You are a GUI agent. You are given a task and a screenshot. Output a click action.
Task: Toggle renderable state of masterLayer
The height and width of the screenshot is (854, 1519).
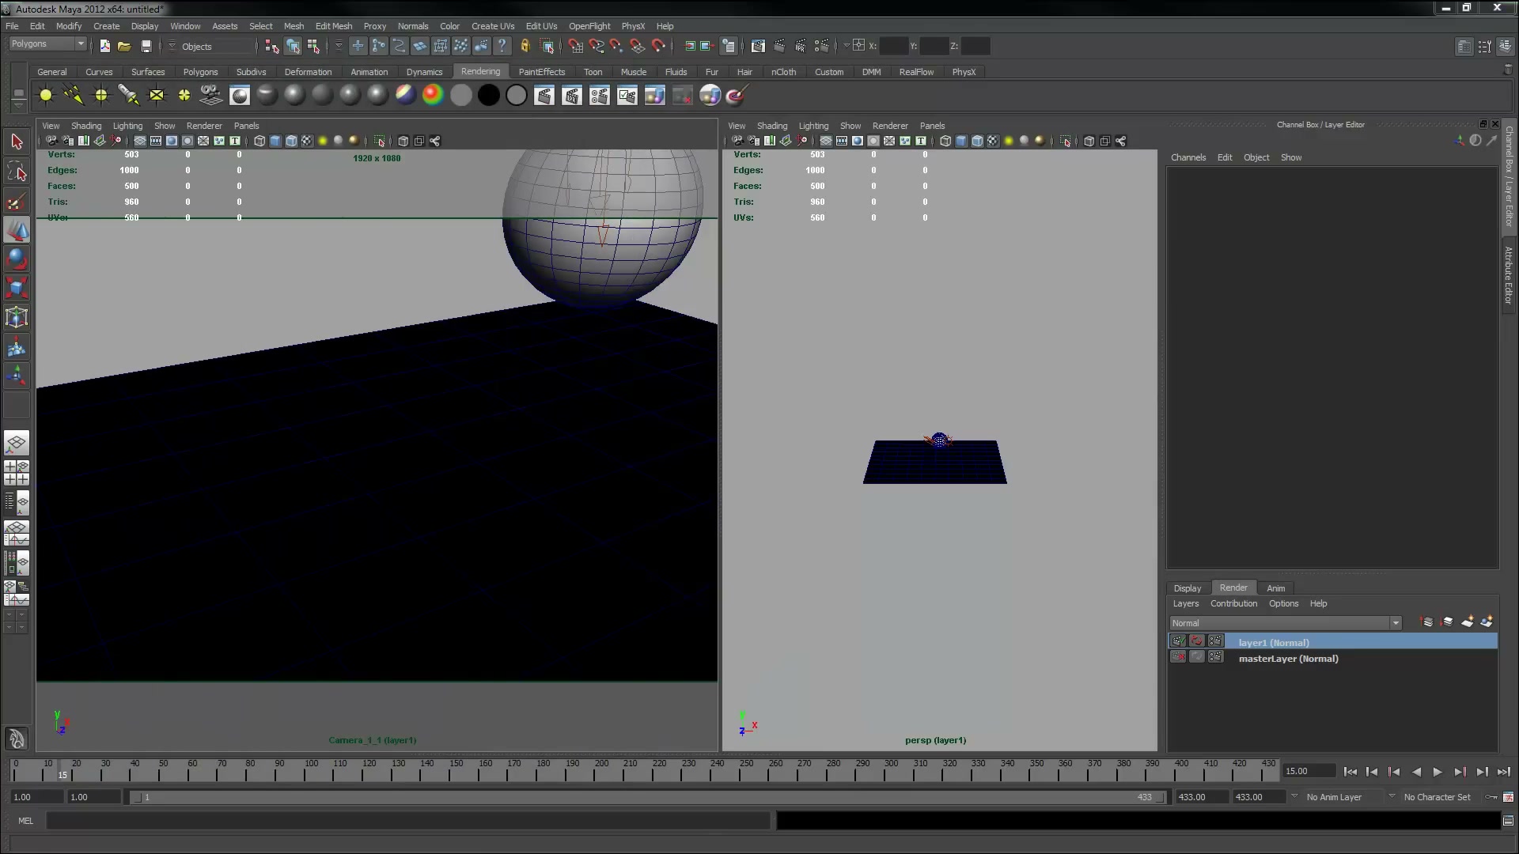tap(1178, 657)
